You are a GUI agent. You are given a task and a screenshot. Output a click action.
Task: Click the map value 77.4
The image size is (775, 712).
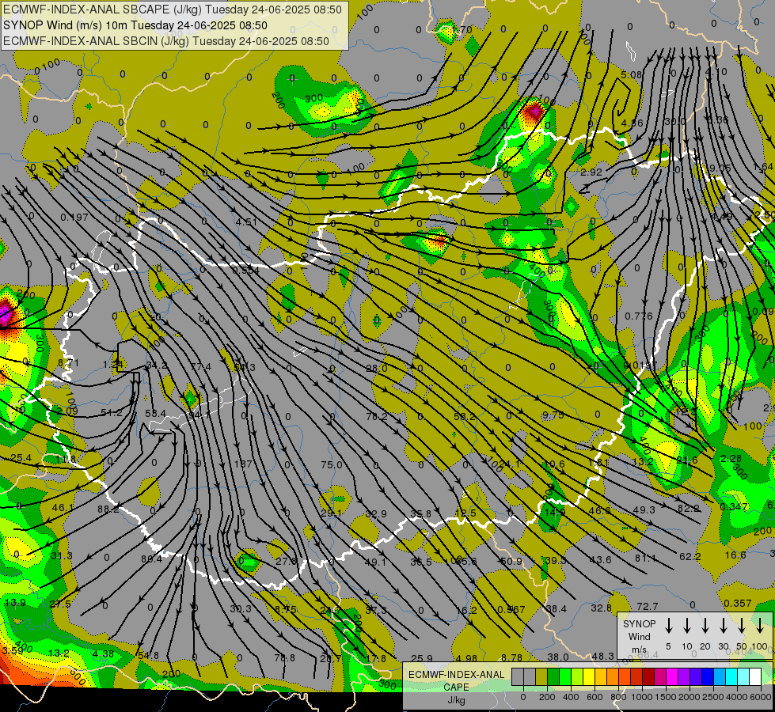pos(200,366)
